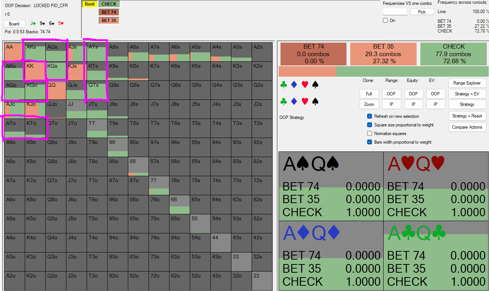Click the Board button
The image size is (489, 291).
point(14,24)
